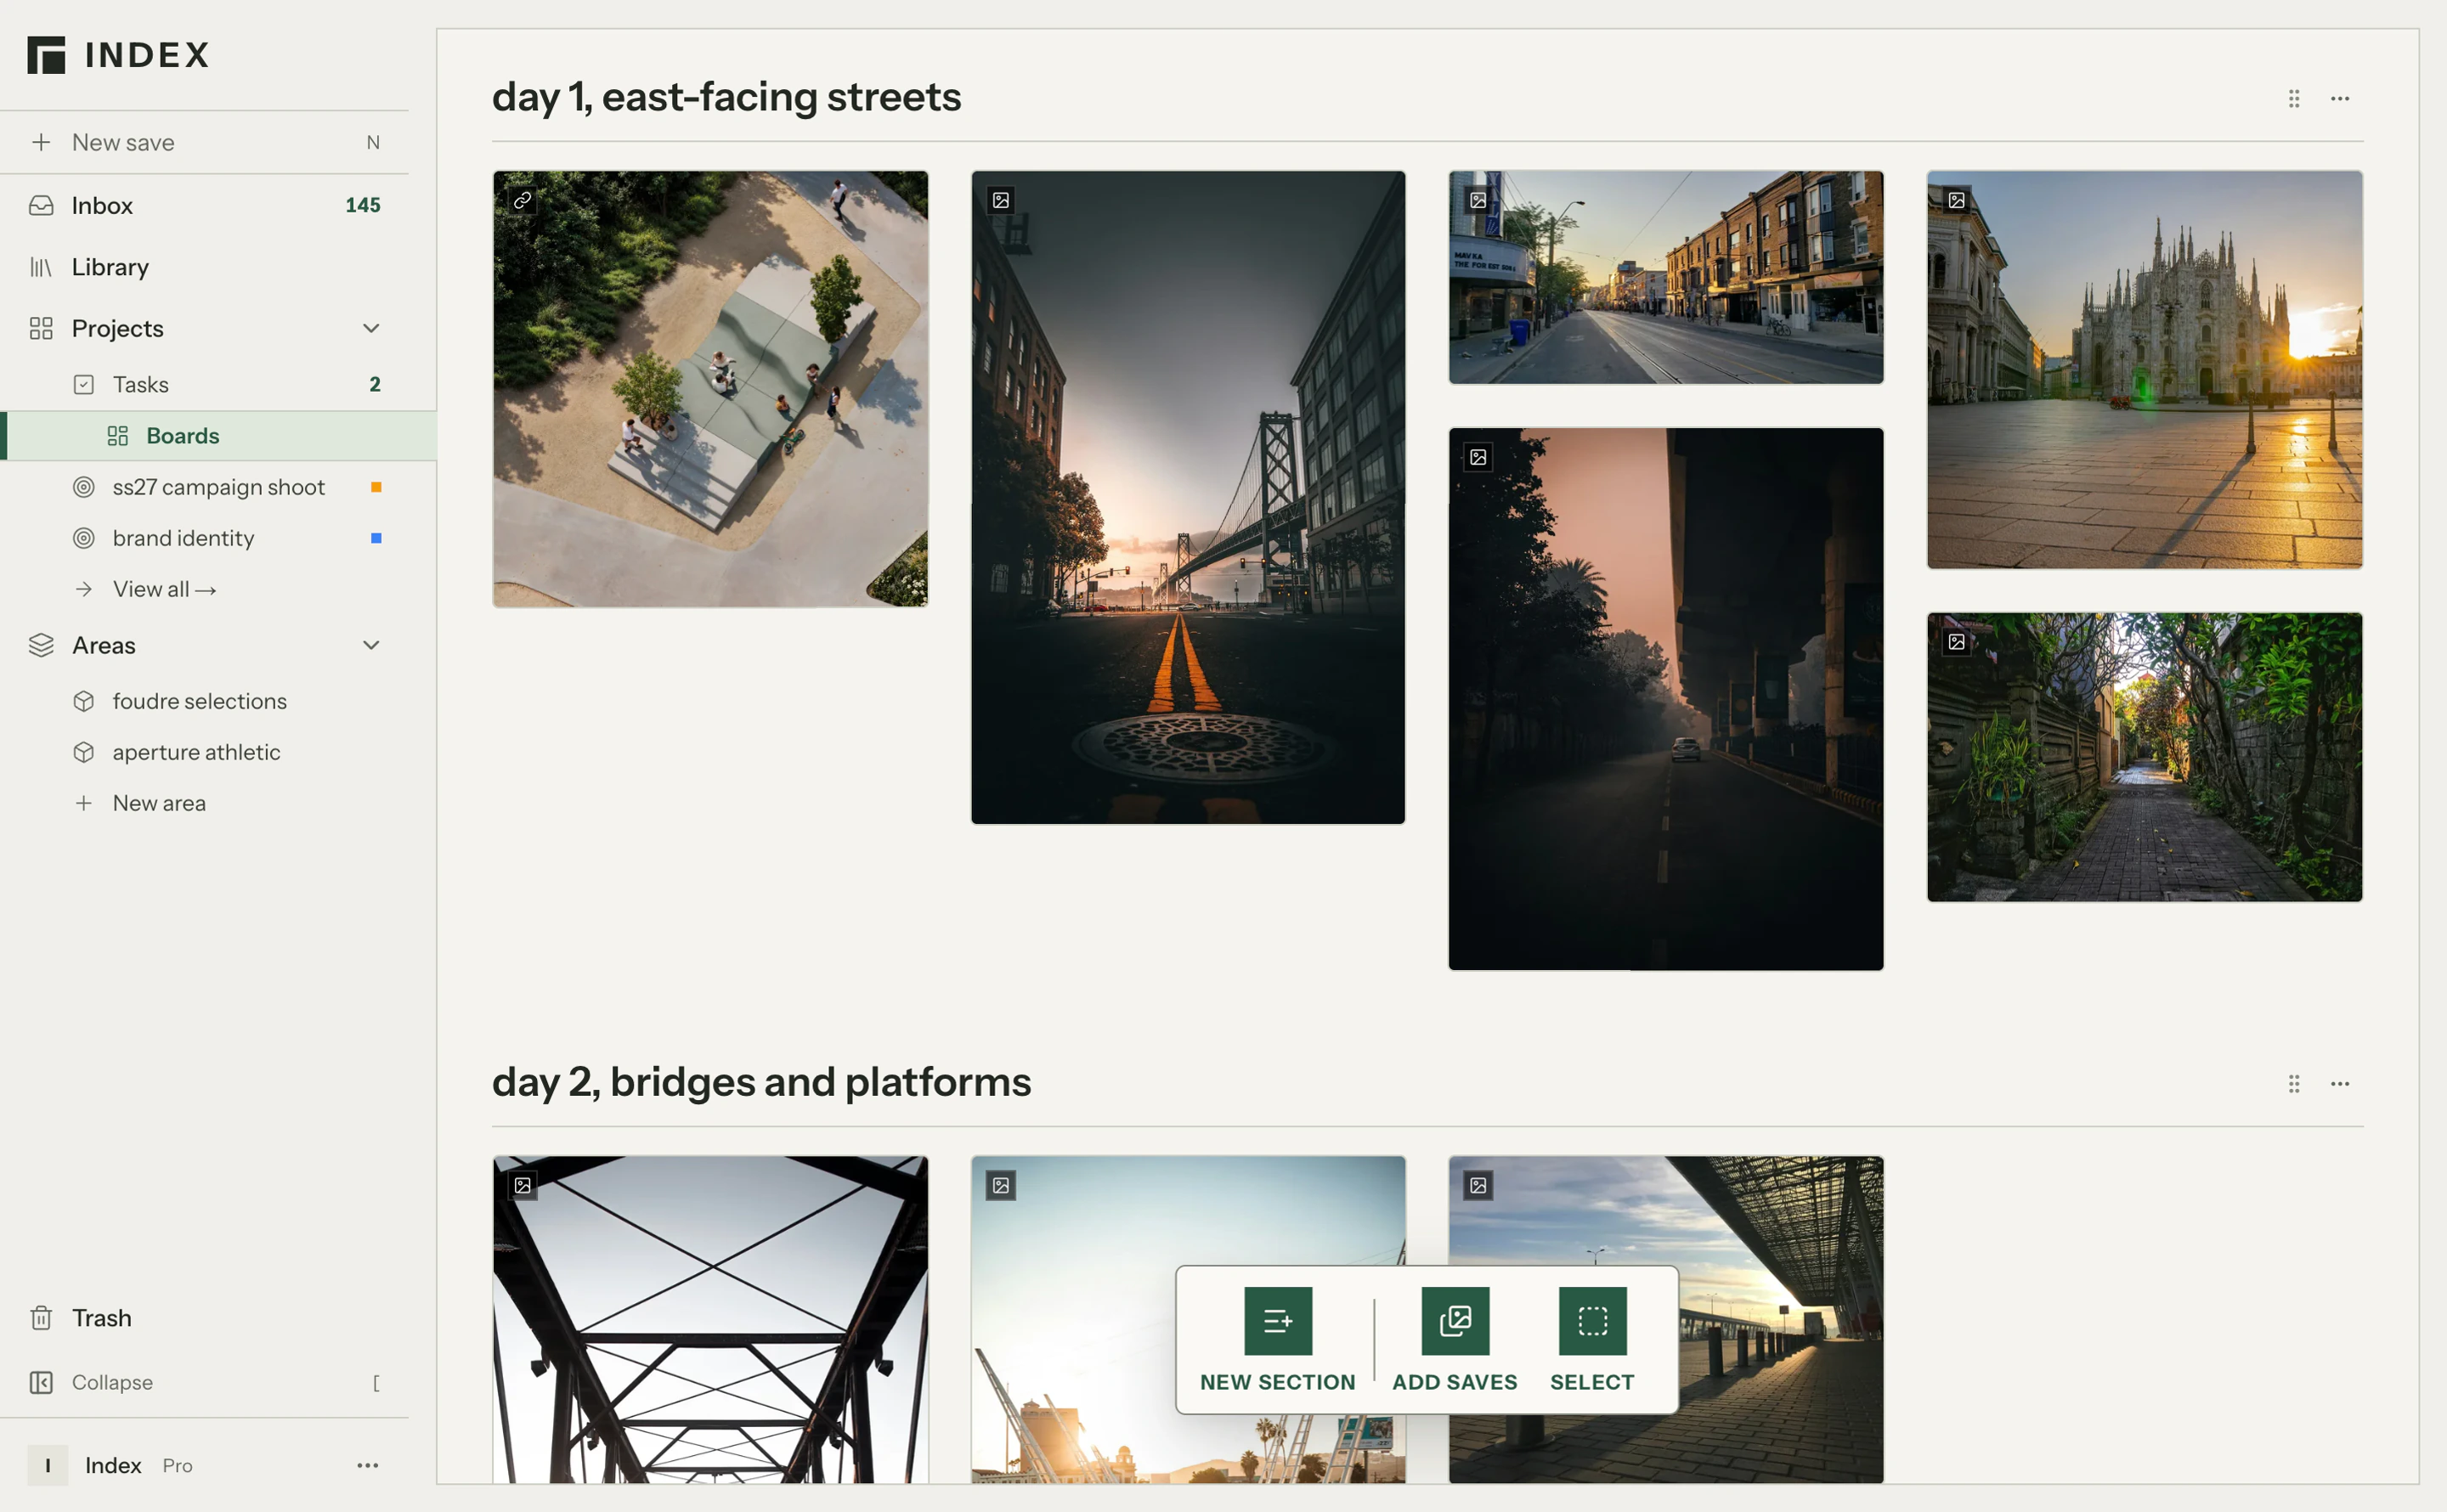Click View all projects link
Screen dimensions: 2447x1512
[164, 589]
